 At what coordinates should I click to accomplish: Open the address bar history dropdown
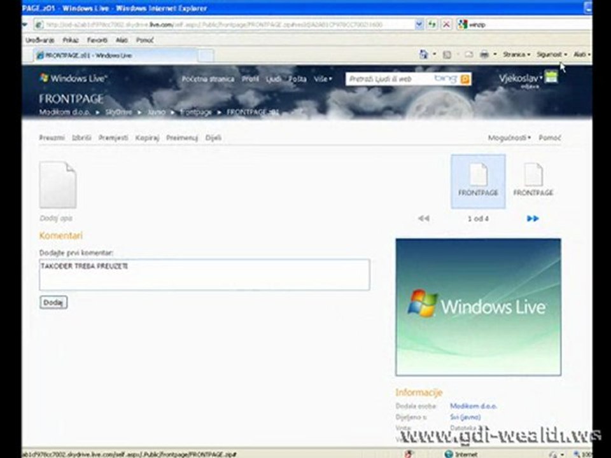[x=419, y=25]
